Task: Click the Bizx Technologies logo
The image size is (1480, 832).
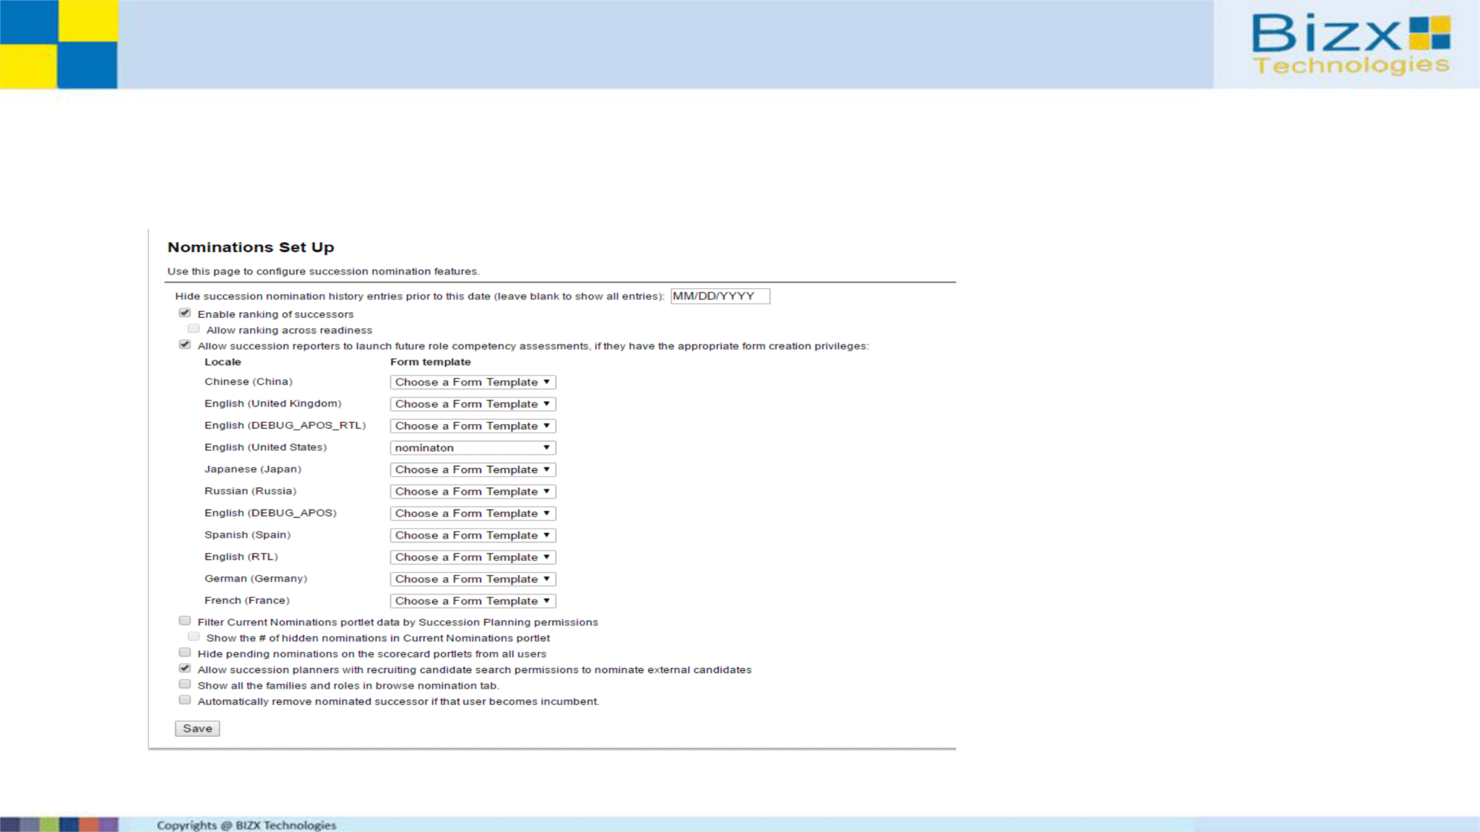Action: (1350, 45)
